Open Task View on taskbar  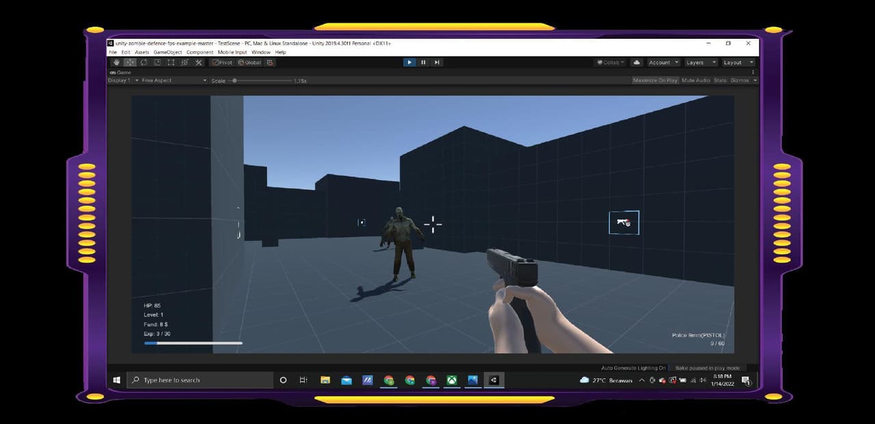coord(304,380)
